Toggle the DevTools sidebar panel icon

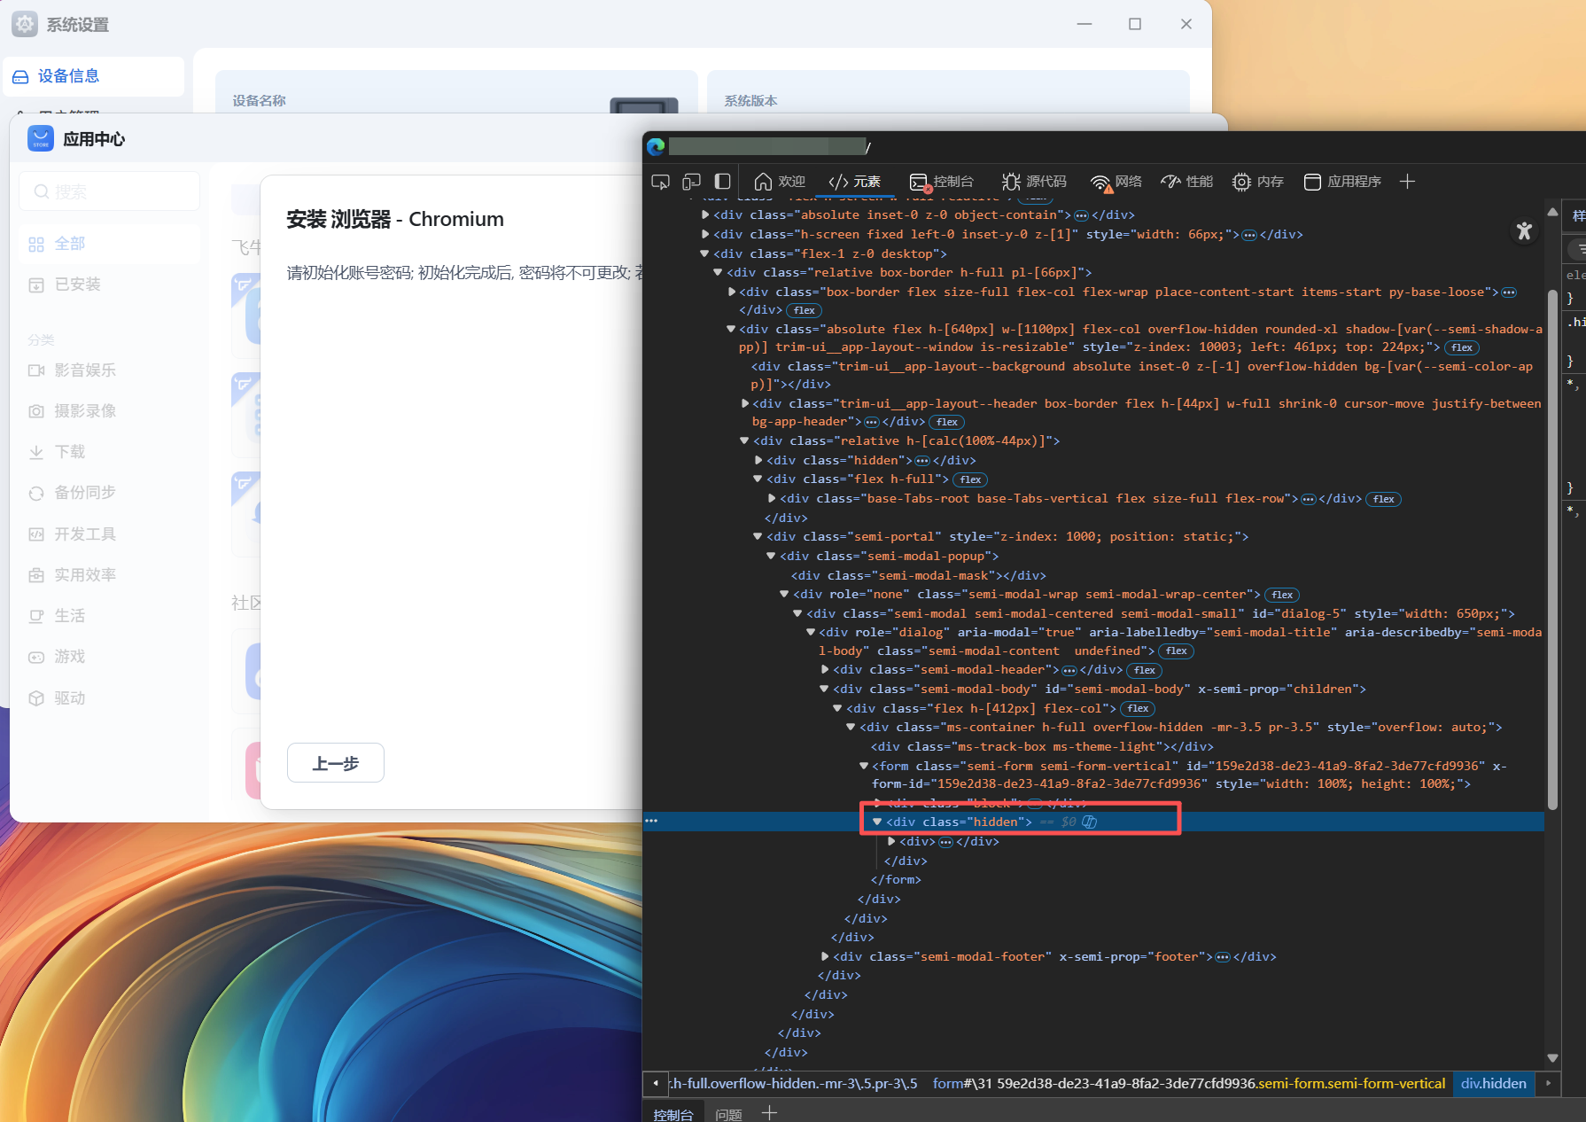(x=722, y=182)
